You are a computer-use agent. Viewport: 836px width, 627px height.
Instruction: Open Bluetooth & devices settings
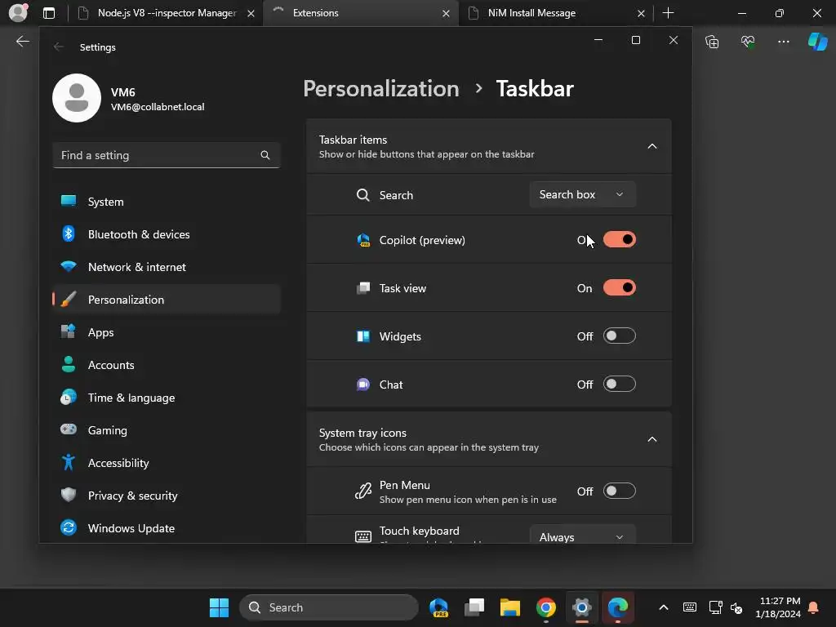(167, 234)
